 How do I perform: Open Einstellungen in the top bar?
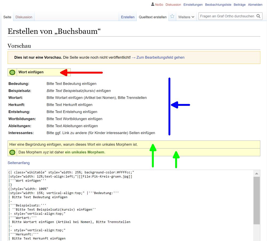[x=193, y=5]
